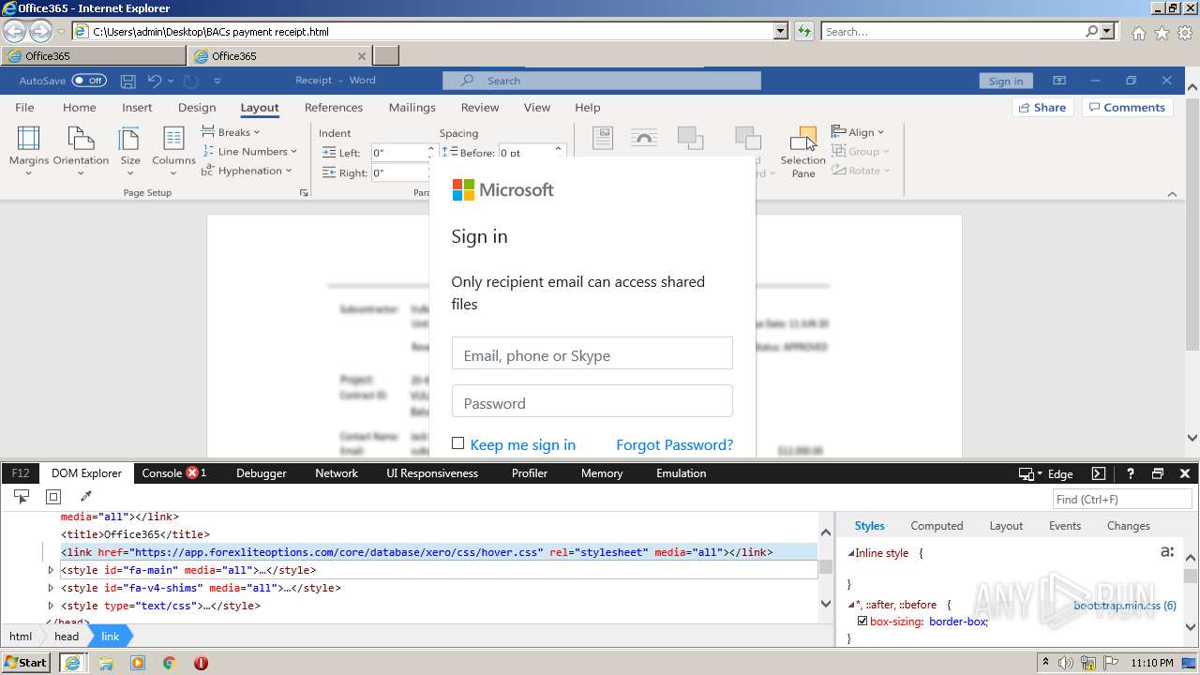
Task: Click the browser Back button
Action: pos(14,32)
